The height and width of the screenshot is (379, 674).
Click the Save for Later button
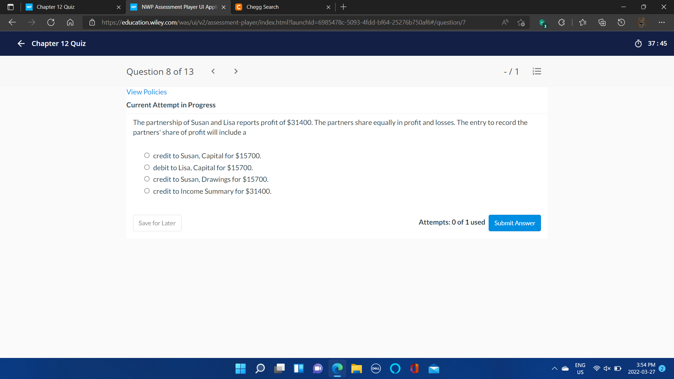click(x=157, y=223)
